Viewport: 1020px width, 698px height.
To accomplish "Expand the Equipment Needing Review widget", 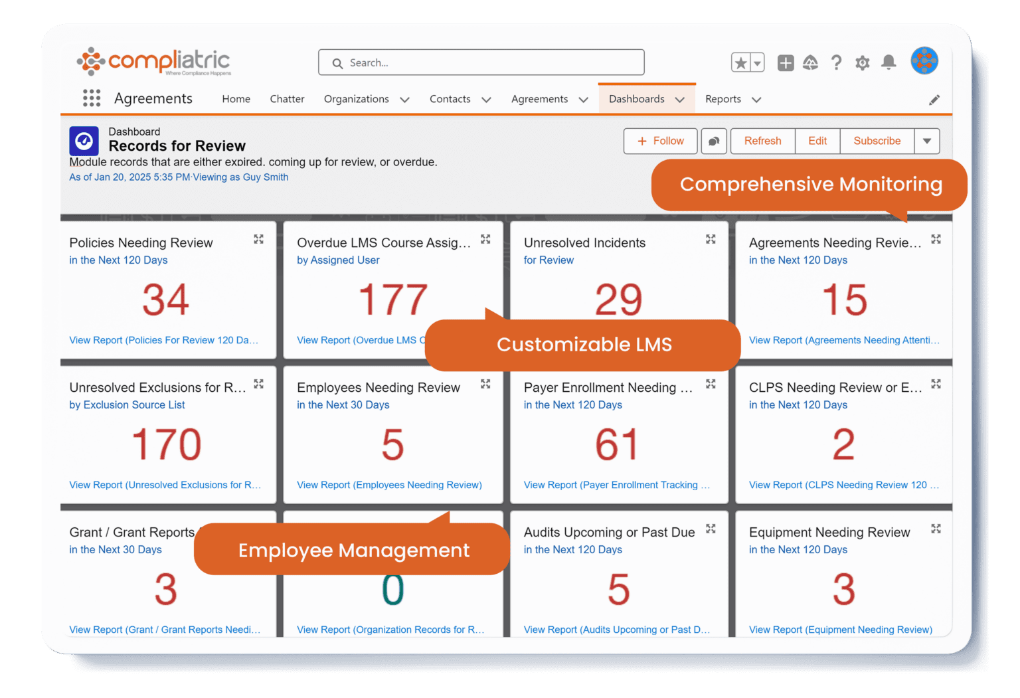I will 936,529.
